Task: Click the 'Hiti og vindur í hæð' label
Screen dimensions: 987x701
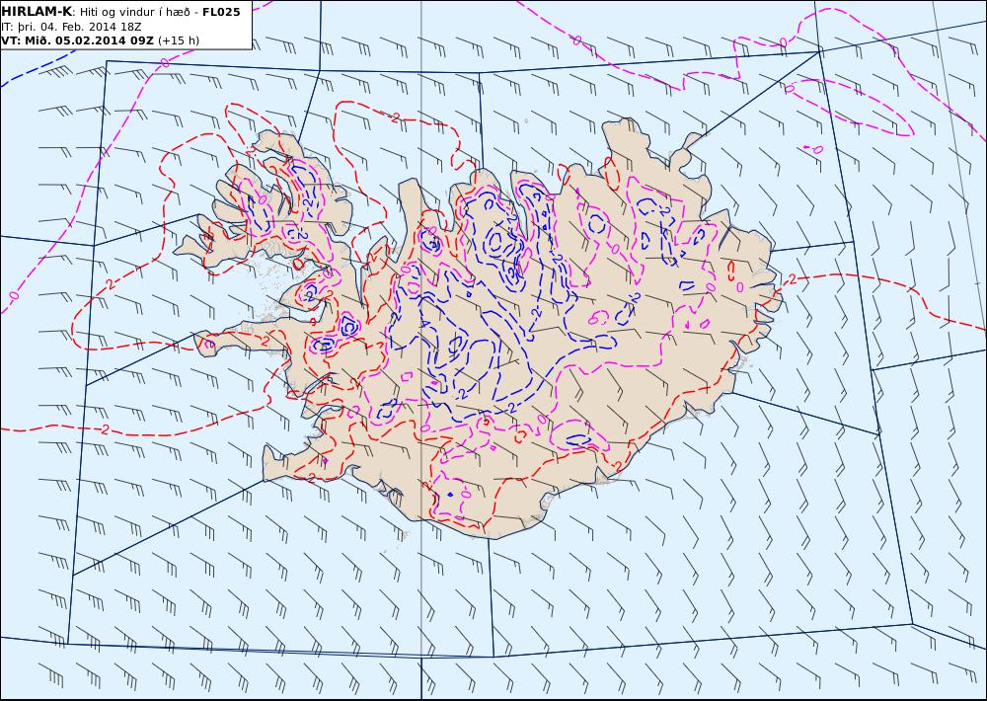Action: (x=133, y=12)
